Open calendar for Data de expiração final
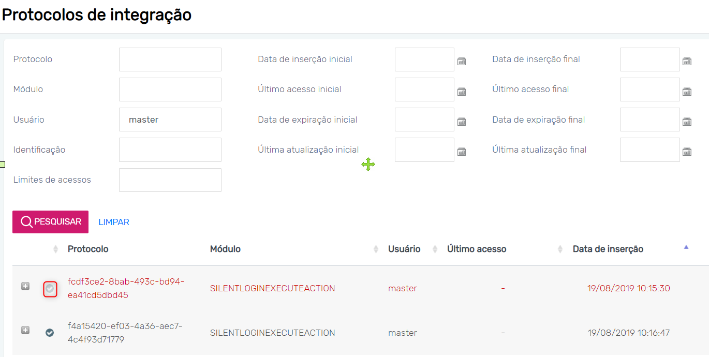The height and width of the screenshot is (357, 709). (687, 122)
